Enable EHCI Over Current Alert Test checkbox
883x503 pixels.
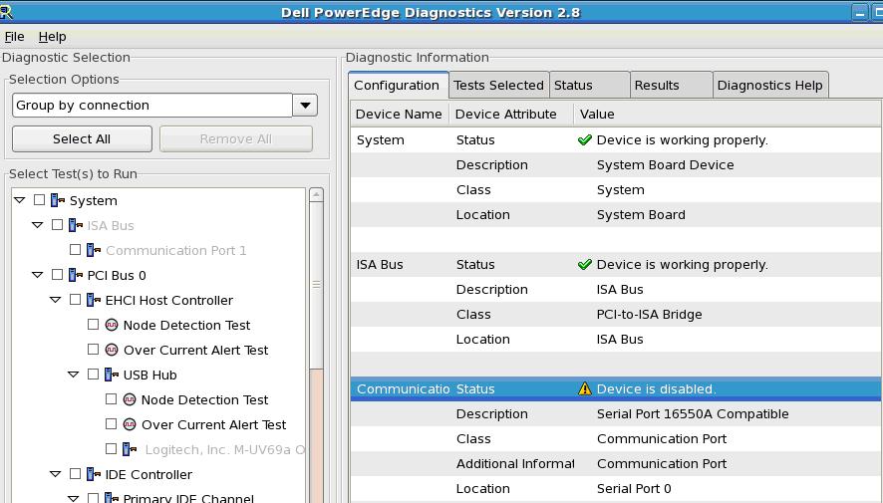tap(93, 349)
